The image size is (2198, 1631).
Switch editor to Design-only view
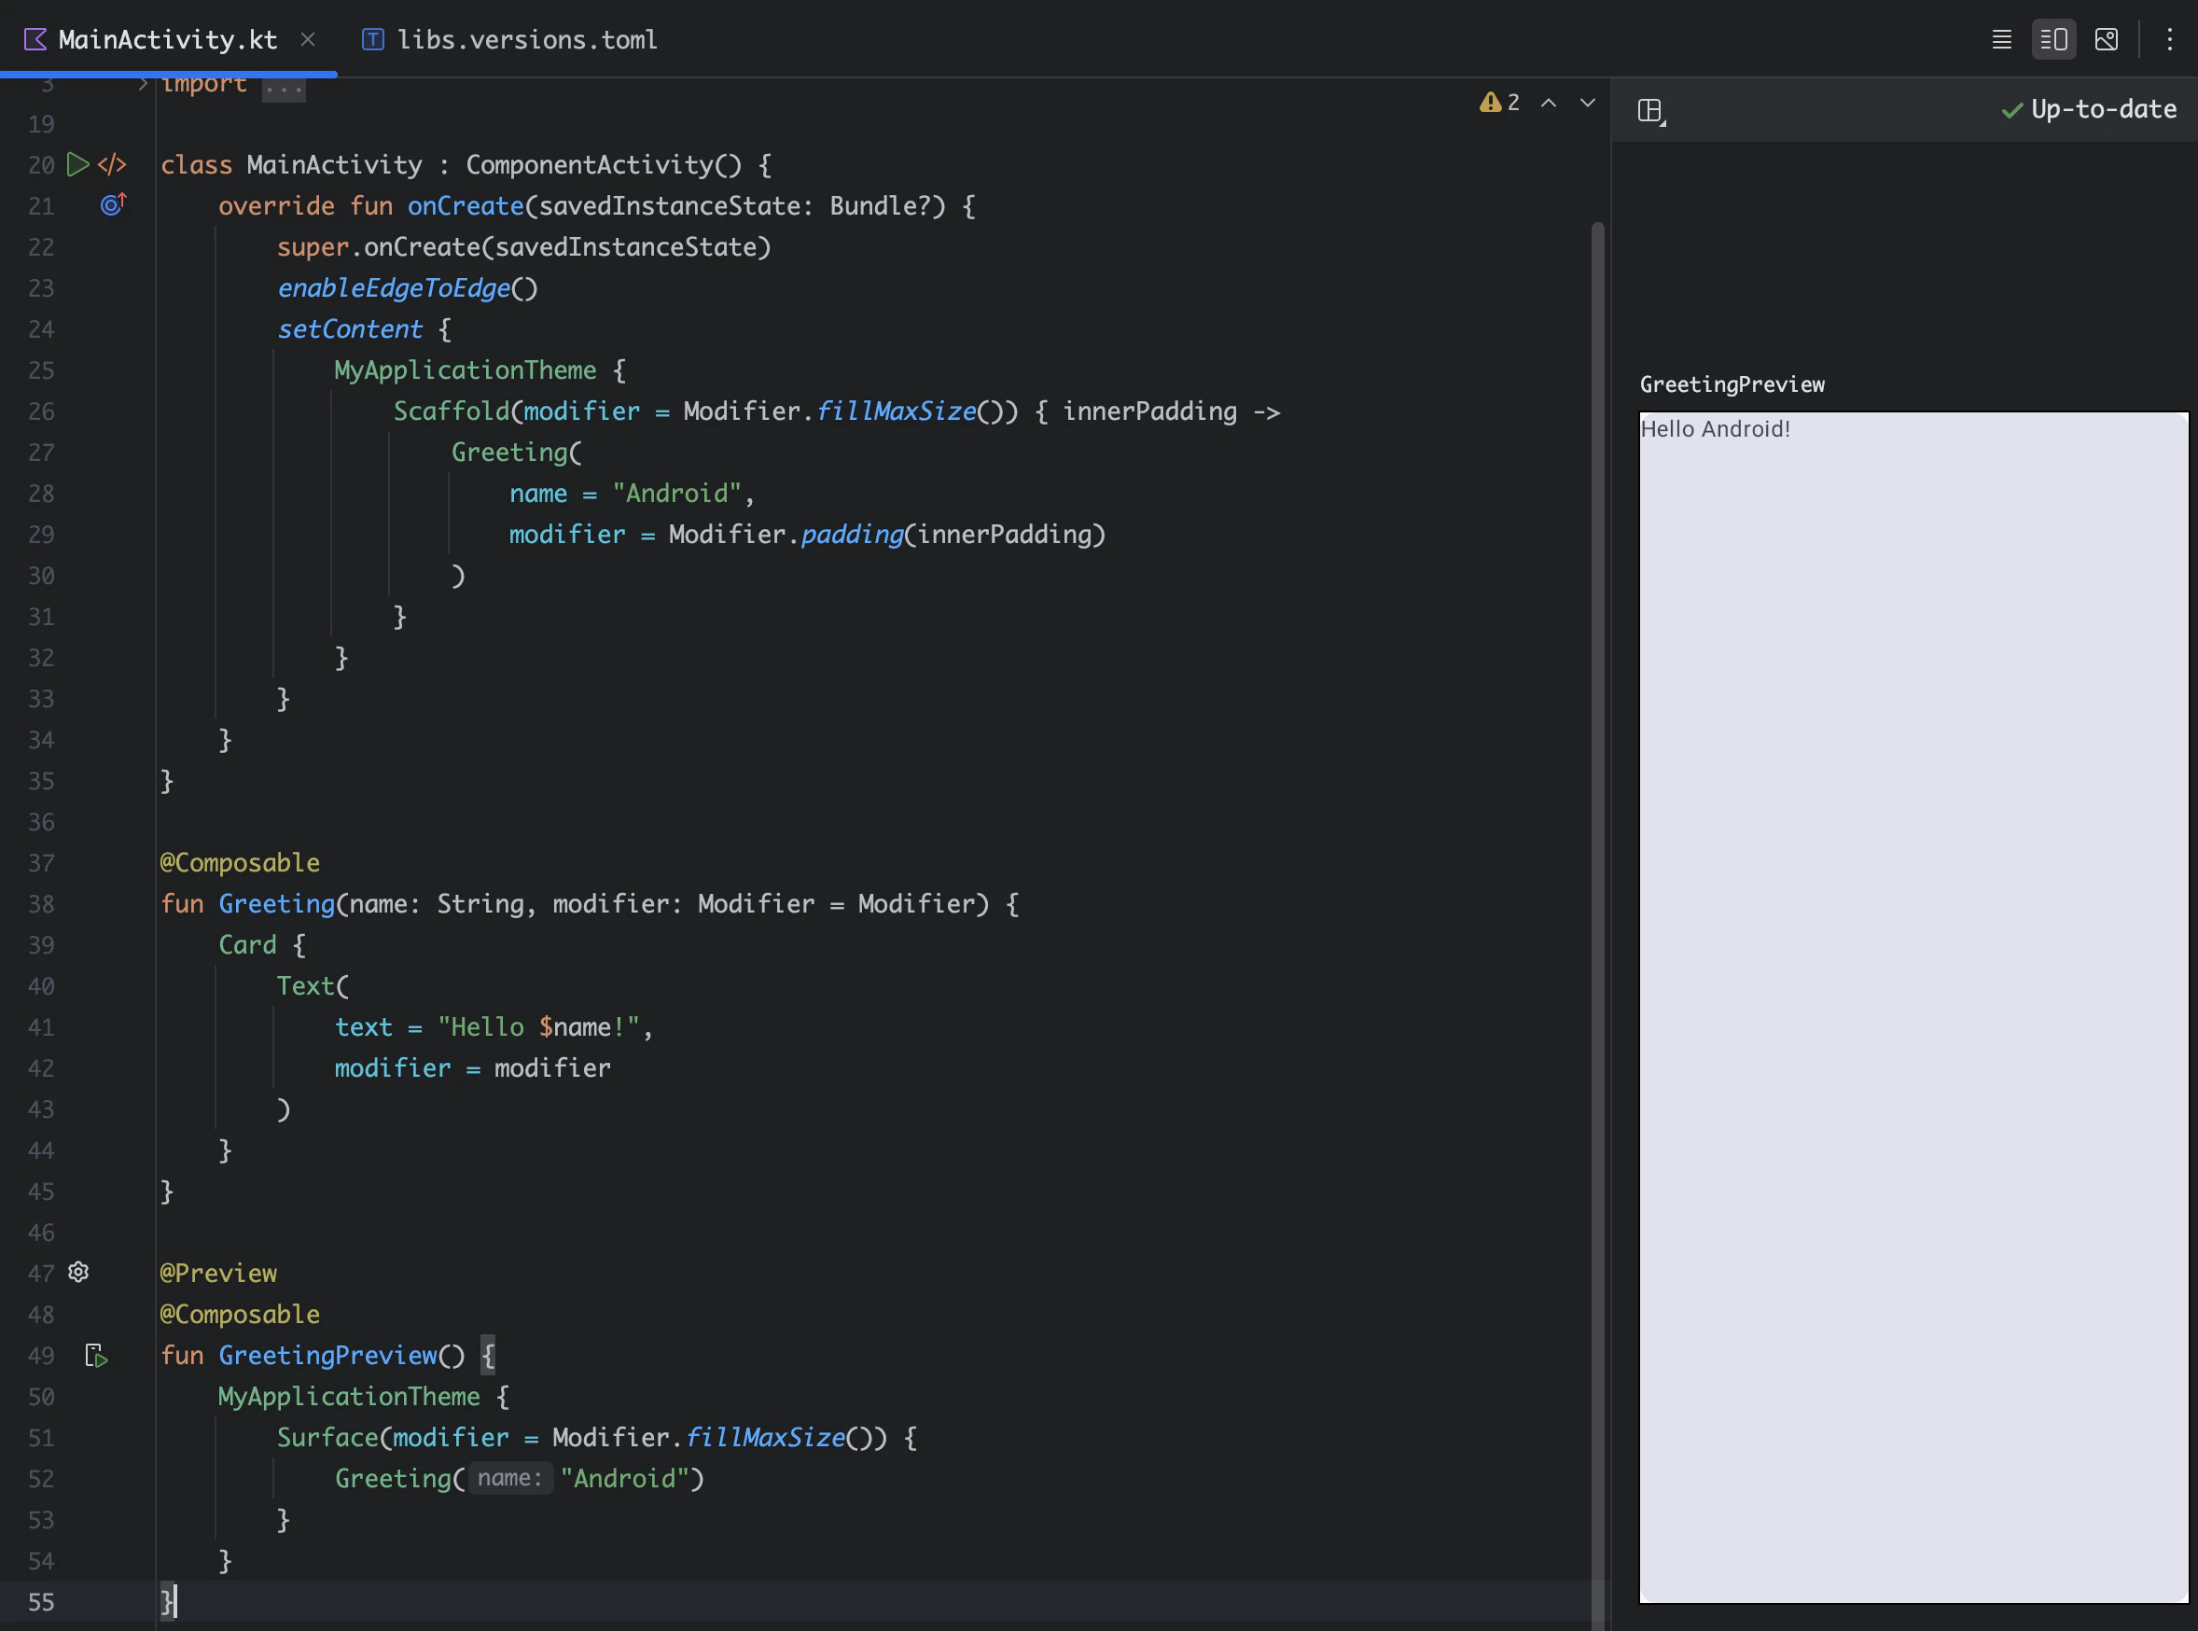(2106, 39)
